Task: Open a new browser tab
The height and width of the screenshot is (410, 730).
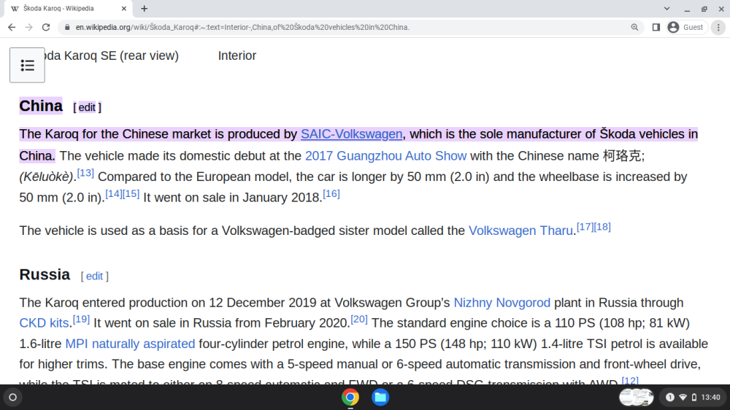Action: pyautogui.click(x=145, y=8)
